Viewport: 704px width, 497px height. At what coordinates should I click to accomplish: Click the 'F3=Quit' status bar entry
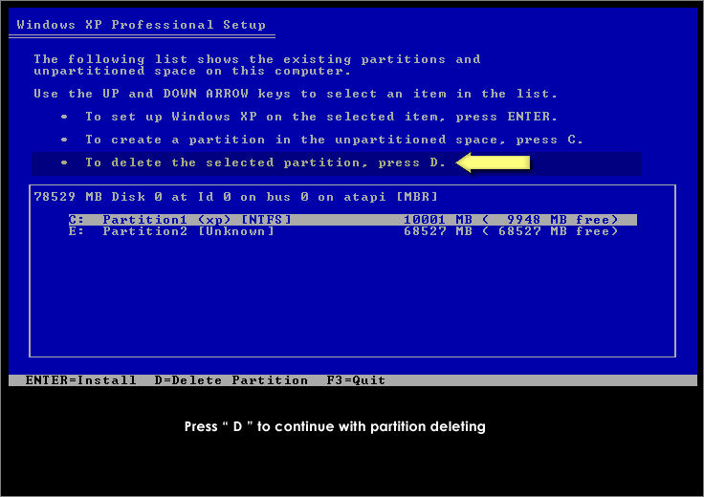pyautogui.click(x=356, y=380)
